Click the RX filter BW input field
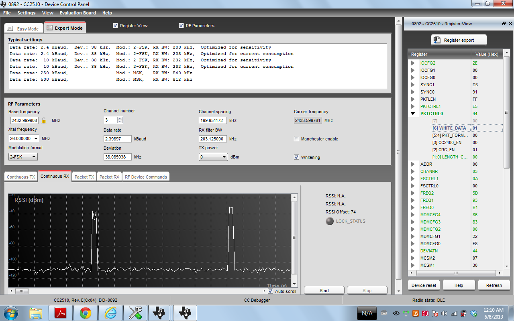 tap(213, 139)
